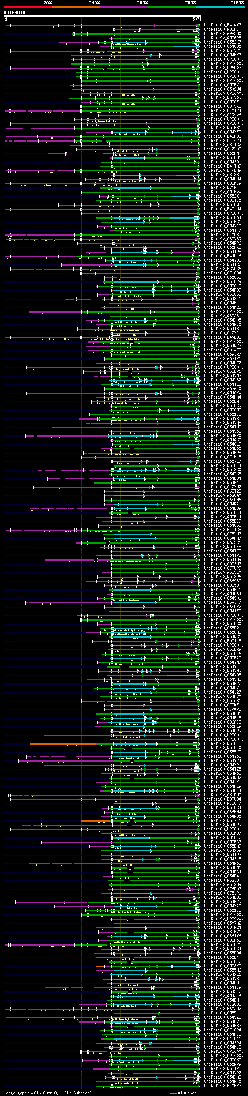
Task: Select hit label UniRef100_Q552X0
Action: (222, 196)
